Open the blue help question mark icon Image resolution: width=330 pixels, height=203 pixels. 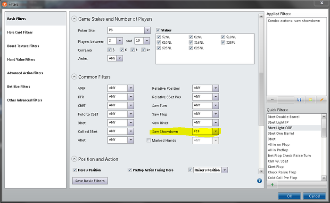tap(259, 181)
